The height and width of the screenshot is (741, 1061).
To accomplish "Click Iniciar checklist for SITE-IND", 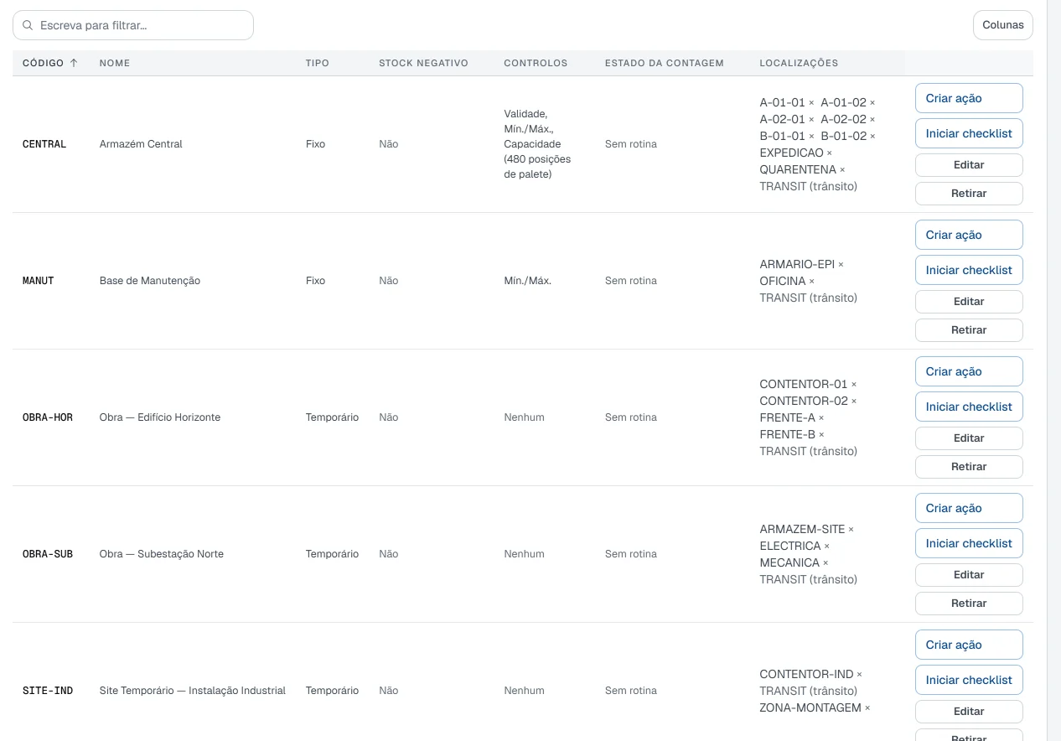I will [x=969, y=680].
